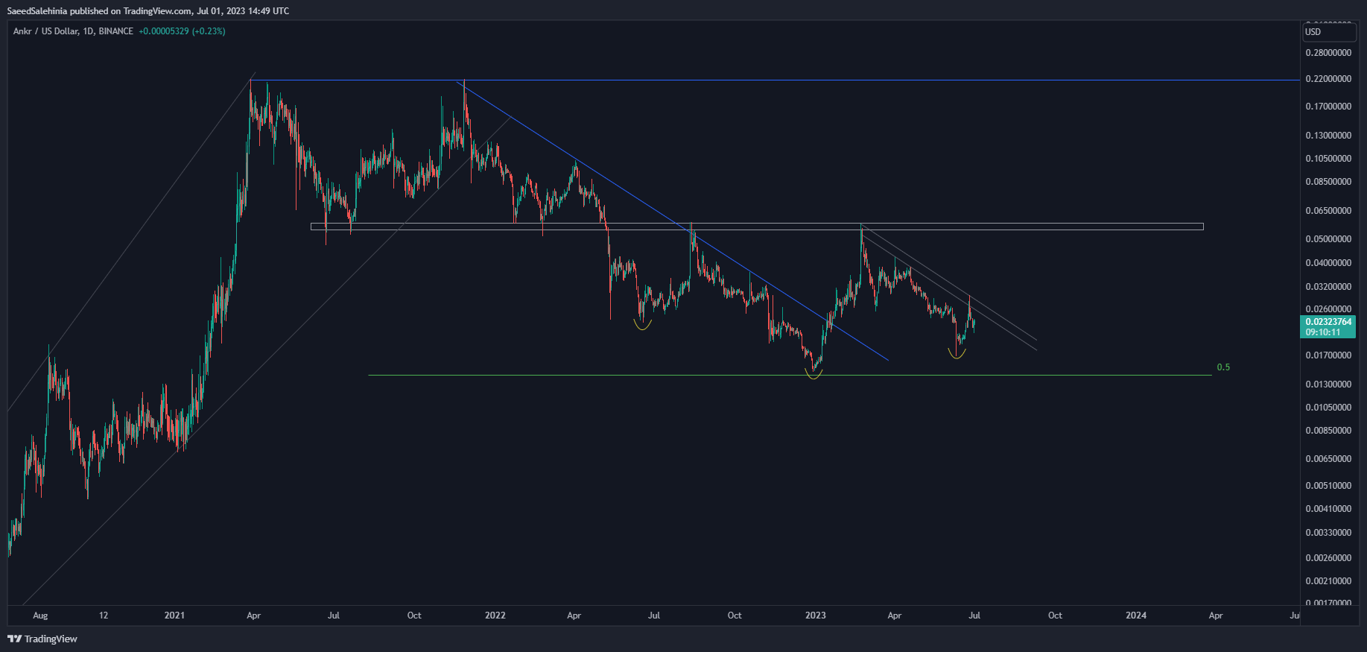Screen dimensions: 1367x652
Task: Click the 0.06500000 price axis label
Action: [x=1328, y=211]
